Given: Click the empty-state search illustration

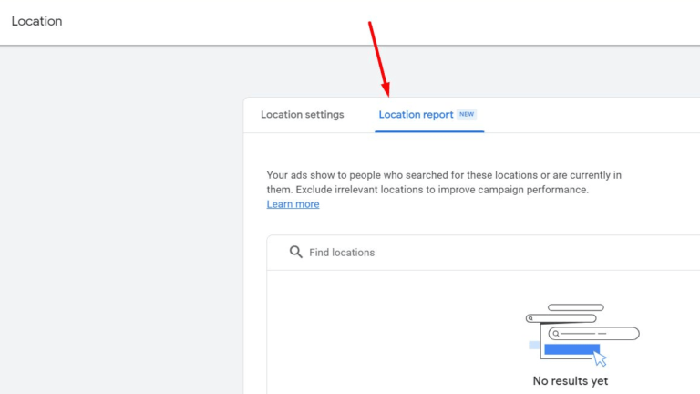Looking at the screenshot, I should 582,335.
